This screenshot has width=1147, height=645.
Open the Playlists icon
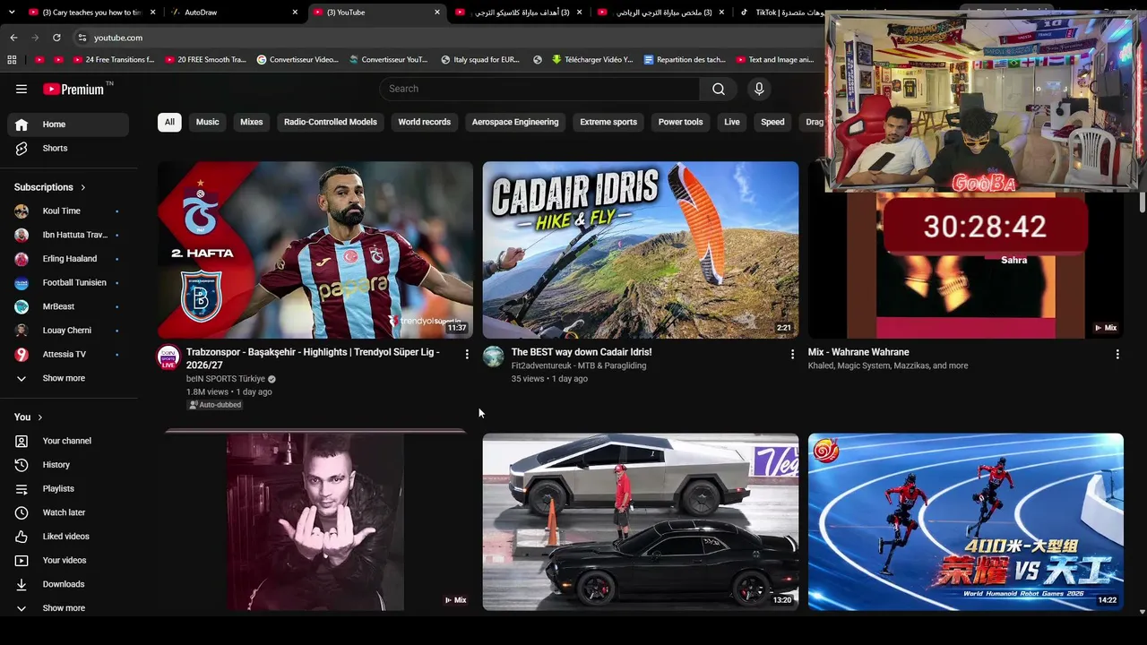coord(22,489)
